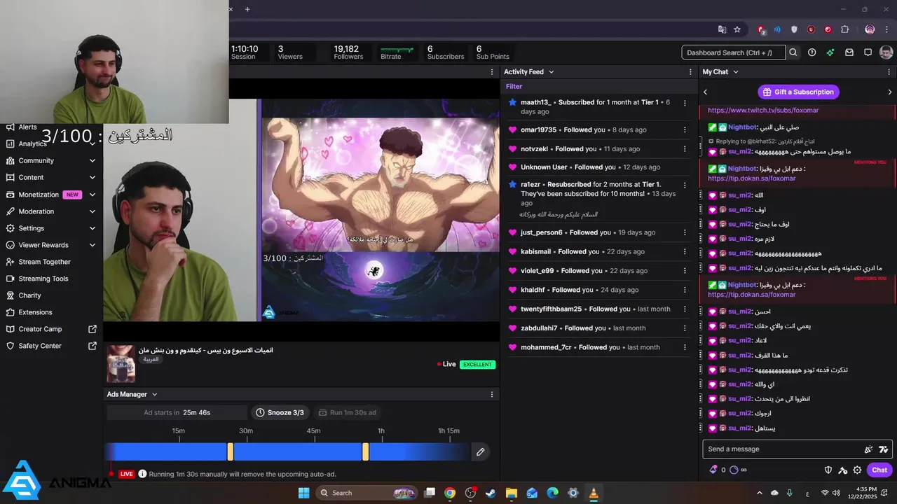Click the Windows taskbar Search box
The image size is (897, 504).
[367, 493]
